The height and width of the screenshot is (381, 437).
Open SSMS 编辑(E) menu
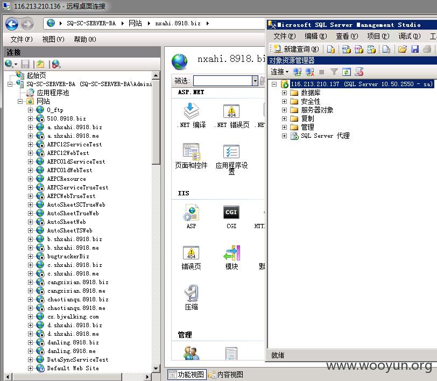click(x=316, y=36)
